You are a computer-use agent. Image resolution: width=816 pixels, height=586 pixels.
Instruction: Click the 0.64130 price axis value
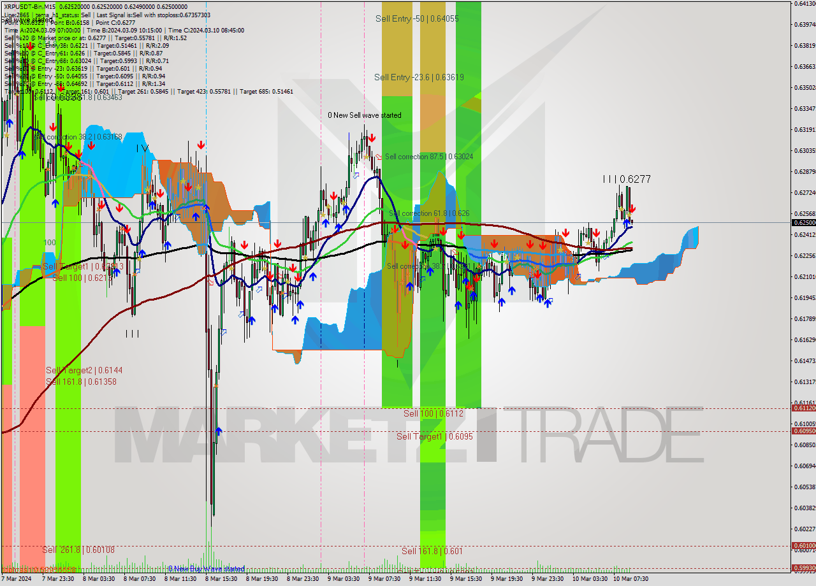[804, 3]
